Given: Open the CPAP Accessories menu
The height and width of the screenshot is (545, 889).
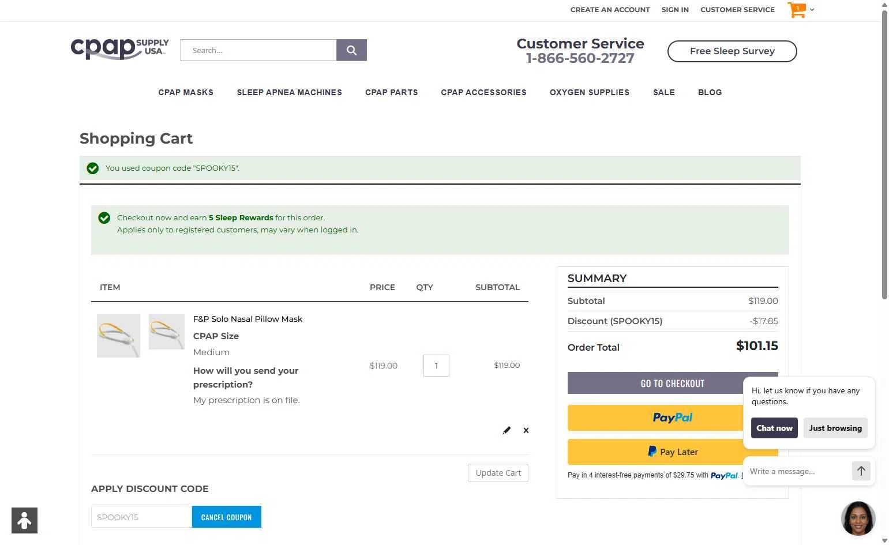Looking at the screenshot, I should (x=483, y=92).
